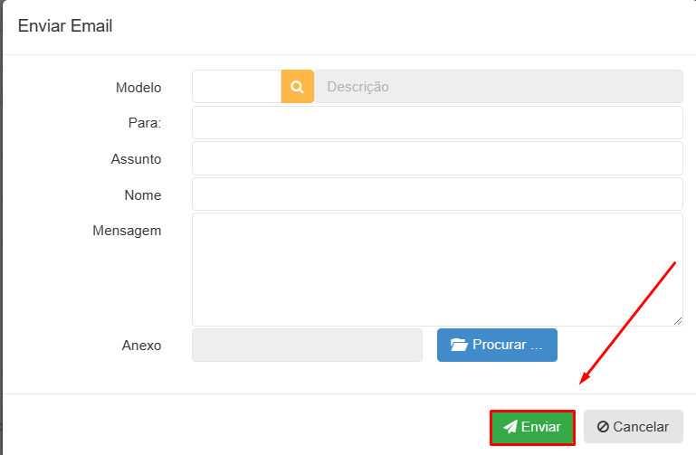Click the ban icon on Cancelar
Screen dimensions: 696x455
coord(603,427)
